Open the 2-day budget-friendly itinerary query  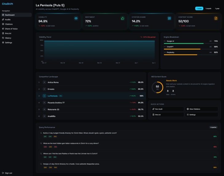(x=128, y=135)
